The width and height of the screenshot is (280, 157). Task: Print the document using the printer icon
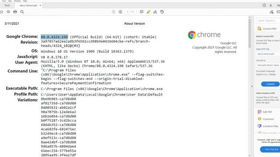15,12
